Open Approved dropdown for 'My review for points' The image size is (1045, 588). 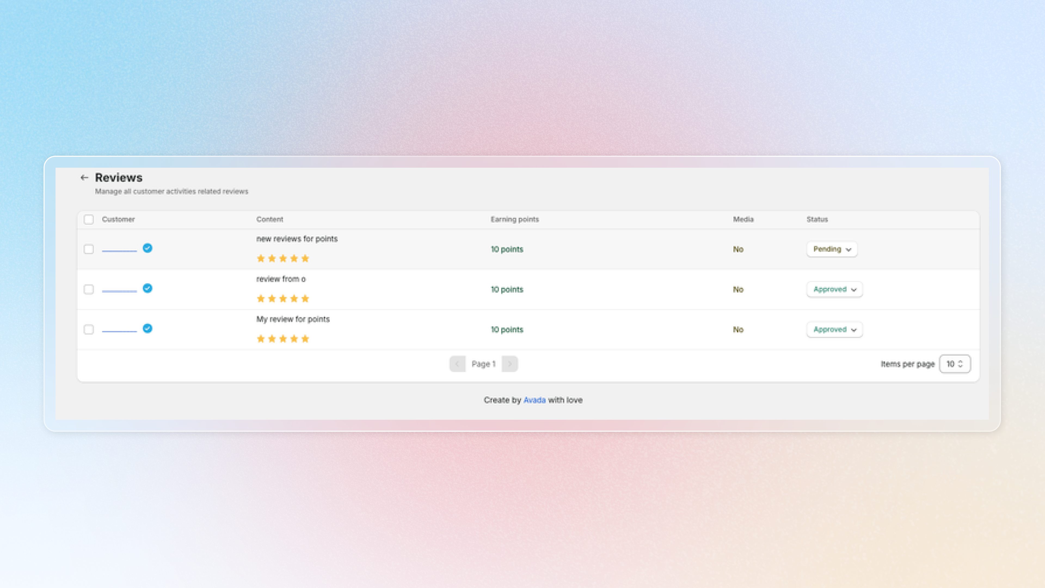[x=834, y=329]
